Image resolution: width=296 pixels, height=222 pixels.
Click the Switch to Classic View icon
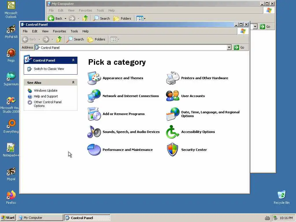click(30, 69)
